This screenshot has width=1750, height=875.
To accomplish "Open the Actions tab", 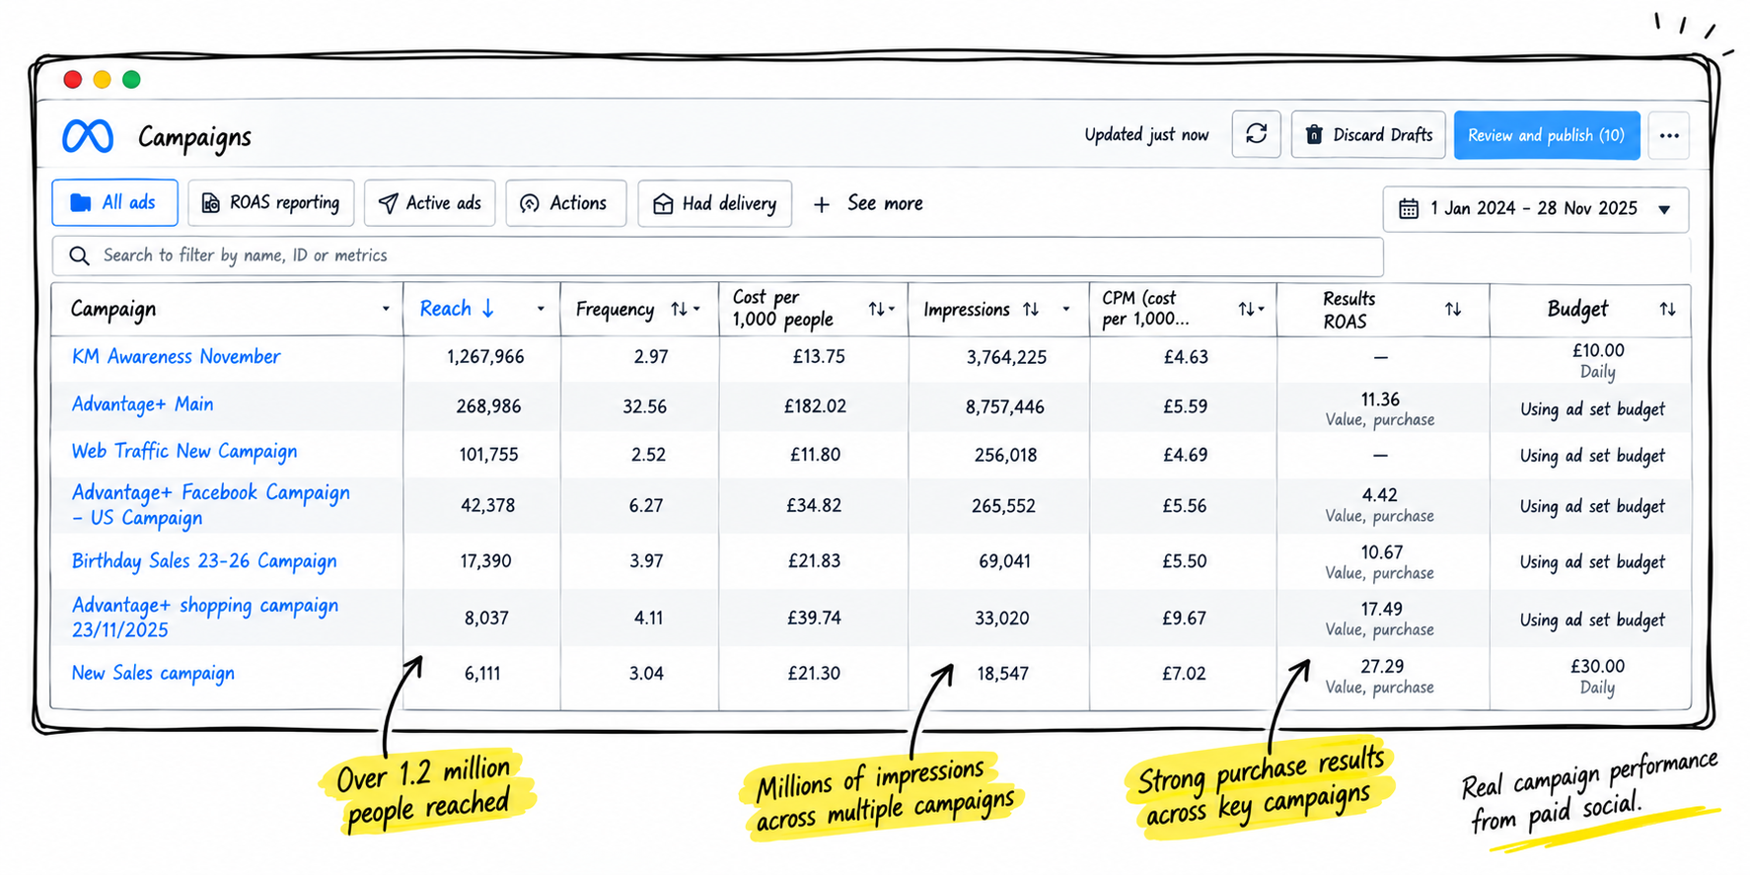I will (x=565, y=203).
